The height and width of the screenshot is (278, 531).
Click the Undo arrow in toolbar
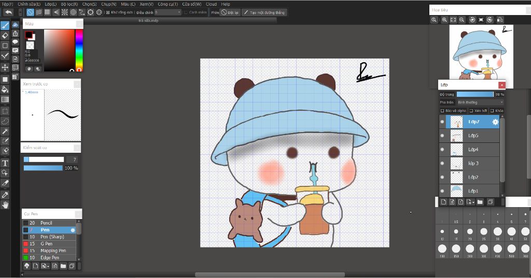8,12
